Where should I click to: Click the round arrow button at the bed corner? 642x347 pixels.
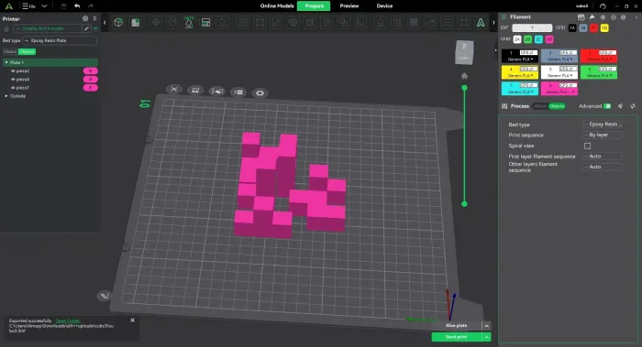[105, 296]
